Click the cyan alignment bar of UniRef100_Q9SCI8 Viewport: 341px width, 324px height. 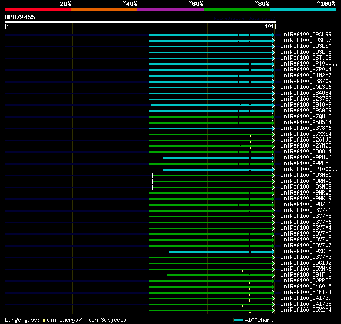click(x=221, y=252)
